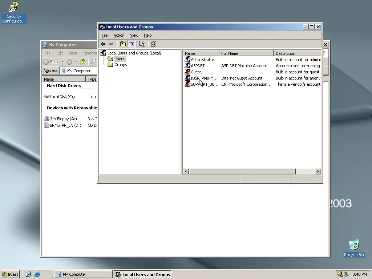Open the Recycle Bin on the desktop
372x279 pixels.
click(354, 248)
